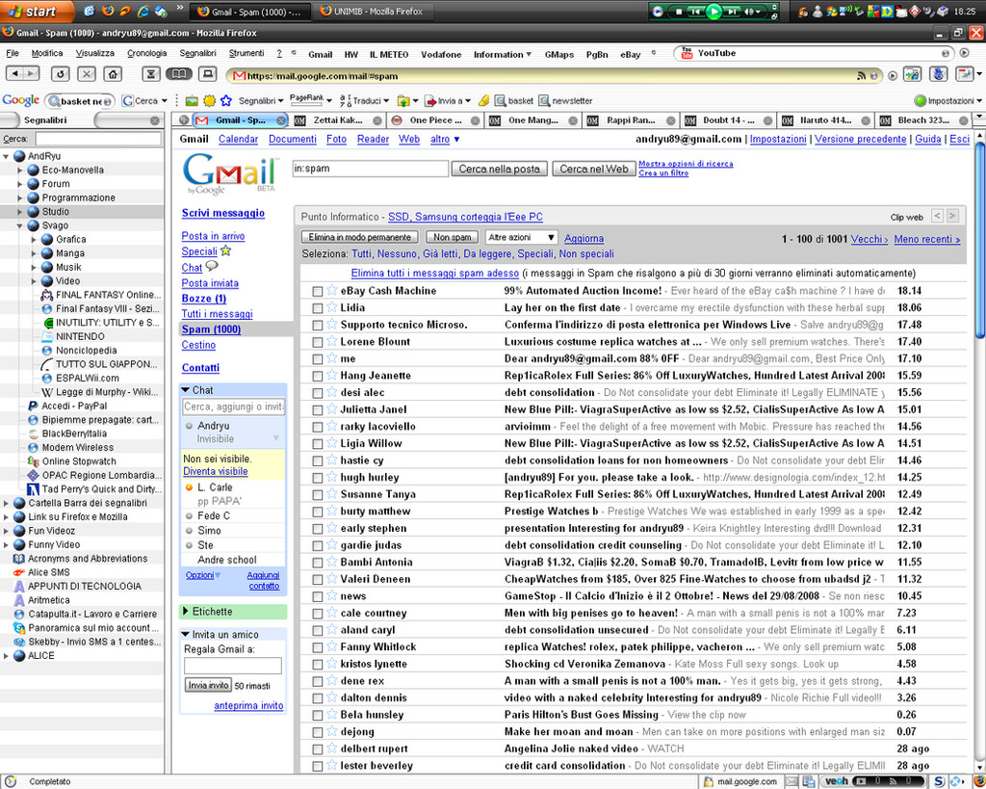Open the Information bookmark toolbar dropdown
Screen dimensions: 986x789
(x=503, y=55)
